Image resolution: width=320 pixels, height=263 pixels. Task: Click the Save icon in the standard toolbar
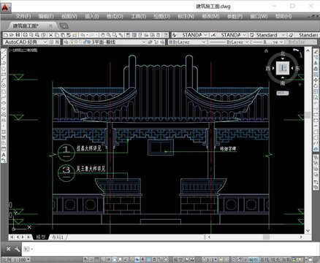pyautogui.click(x=18, y=35)
